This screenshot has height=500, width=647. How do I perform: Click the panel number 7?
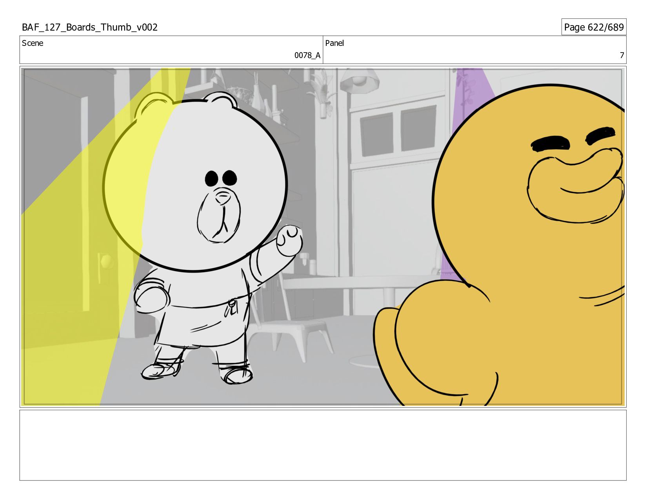point(622,55)
